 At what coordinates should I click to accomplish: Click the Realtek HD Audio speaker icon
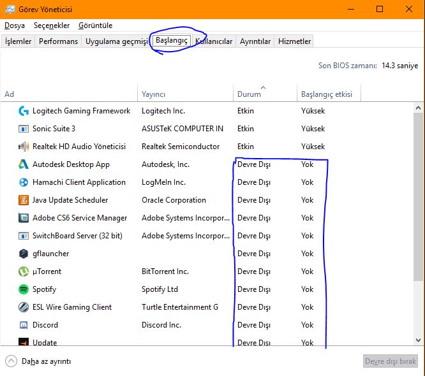point(24,147)
